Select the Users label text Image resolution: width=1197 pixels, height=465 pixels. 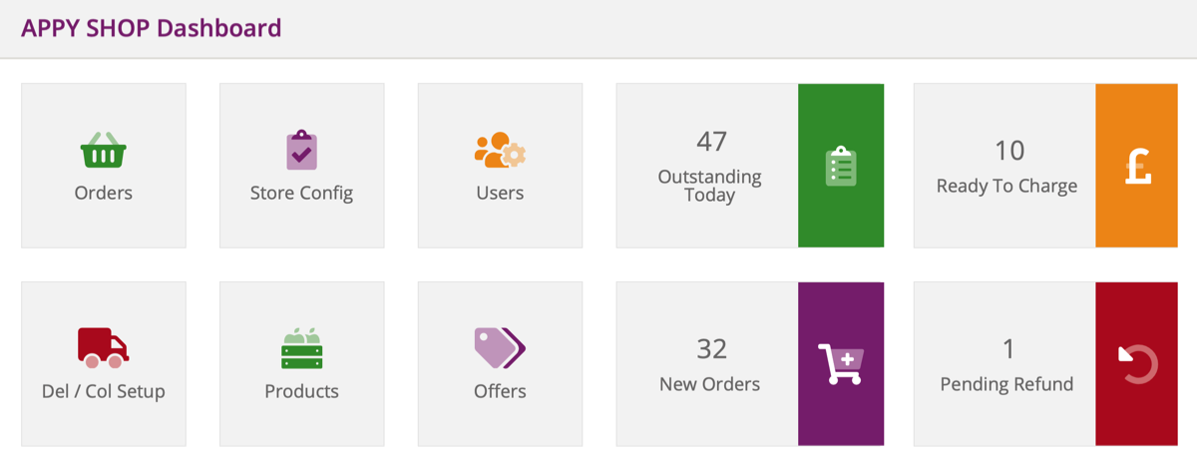(500, 193)
